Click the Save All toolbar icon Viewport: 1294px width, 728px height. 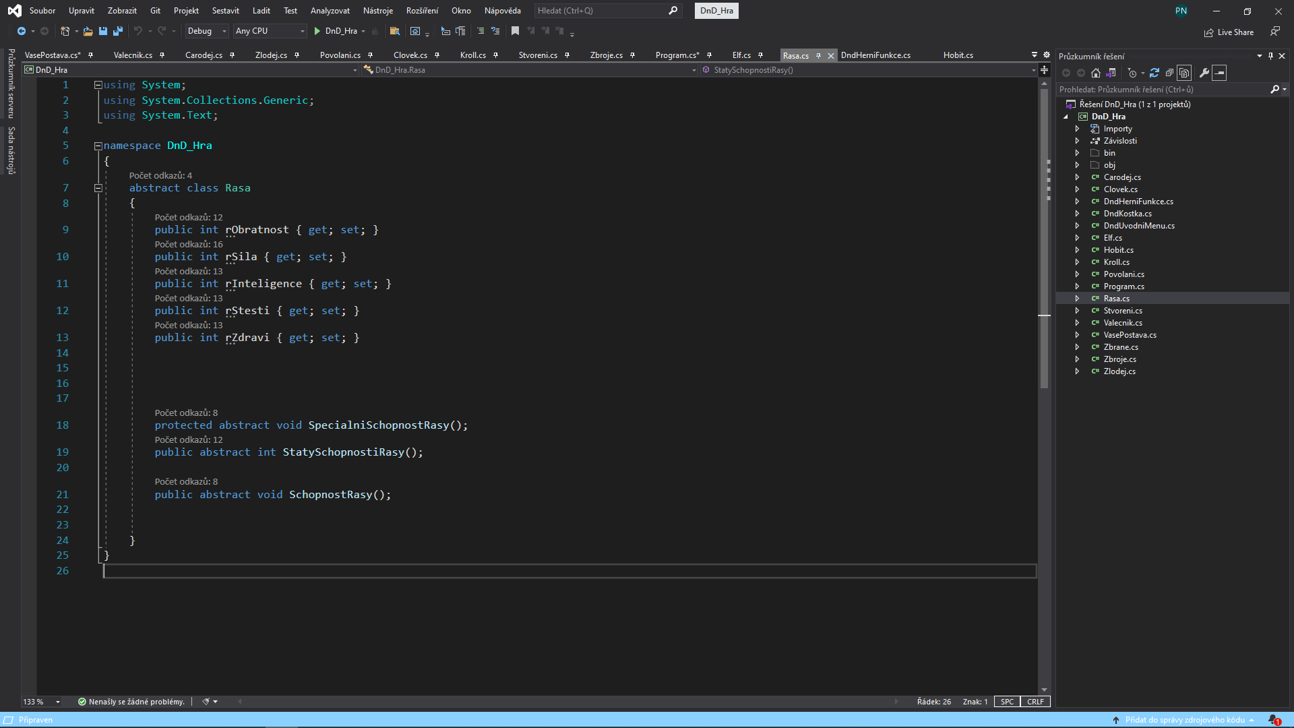point(118,31)
